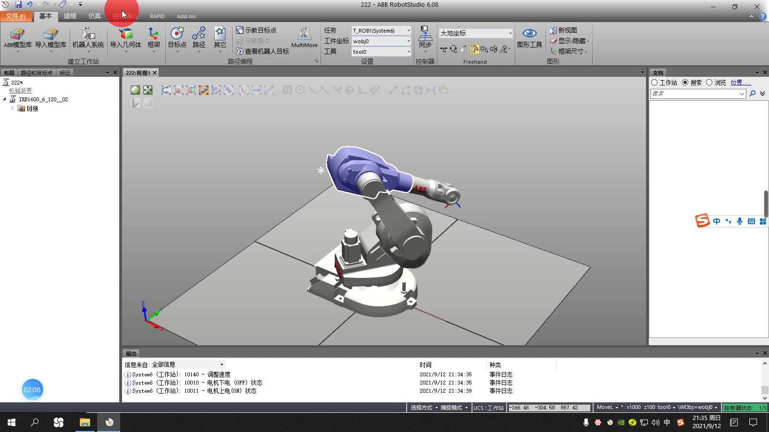The image size is (769, 432).
Task: Open 捕捉模式 menu in status bar
Action: (454, 408)
